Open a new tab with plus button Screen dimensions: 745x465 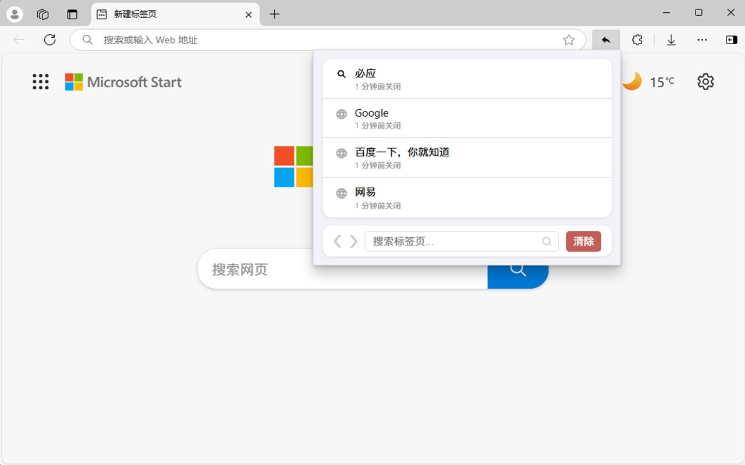(275, 15)
